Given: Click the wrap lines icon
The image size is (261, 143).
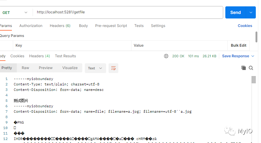Looking at the screenshot, I should (x=113, y=68).
